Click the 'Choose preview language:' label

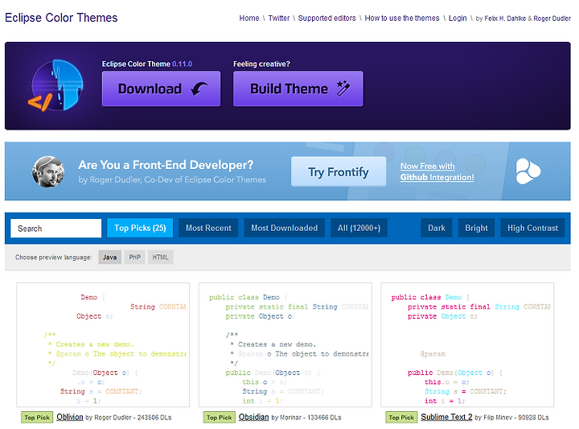pyautogui.click(x=54, y=258)
